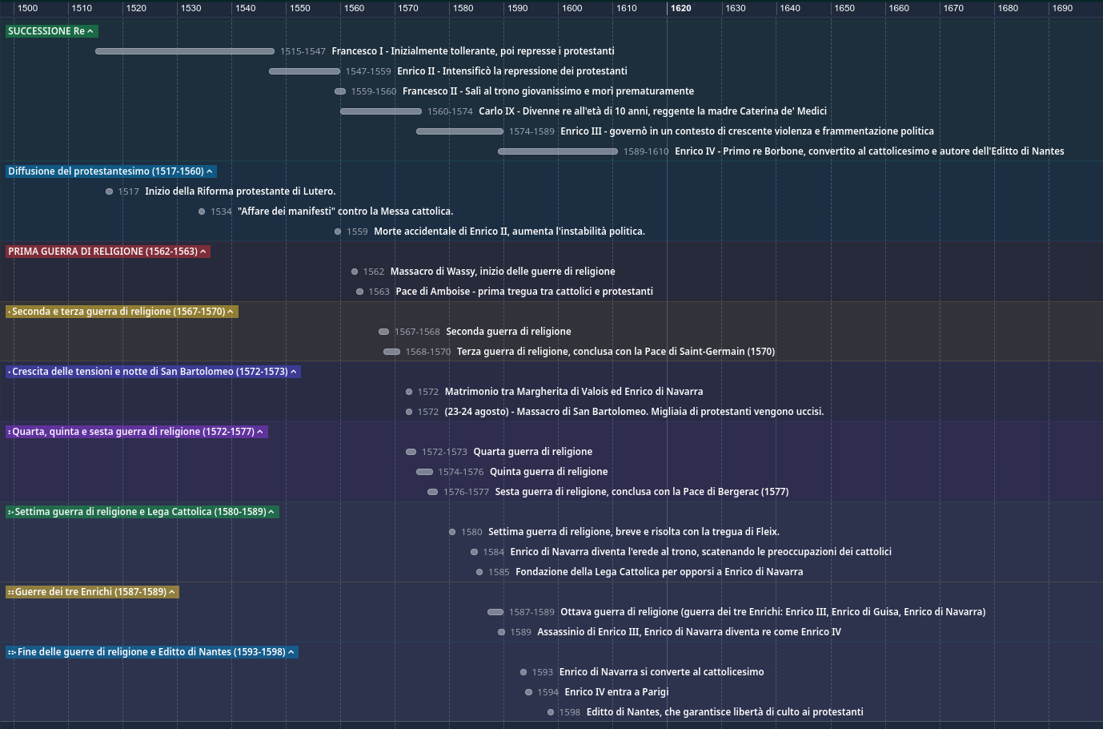Click the 1593 conversione al cattolicesimo dot

[x=523, y=672]
